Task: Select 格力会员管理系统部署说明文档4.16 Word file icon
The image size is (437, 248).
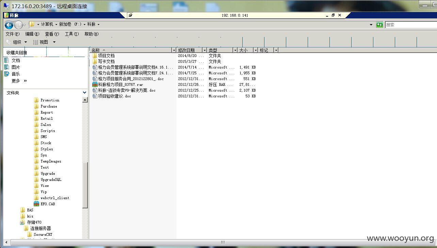Action: [x=95, y=67]
